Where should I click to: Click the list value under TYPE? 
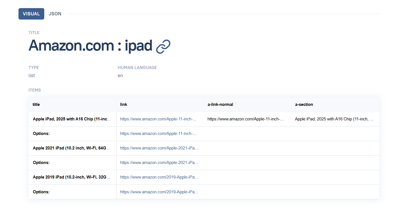(x=31, y=75)
